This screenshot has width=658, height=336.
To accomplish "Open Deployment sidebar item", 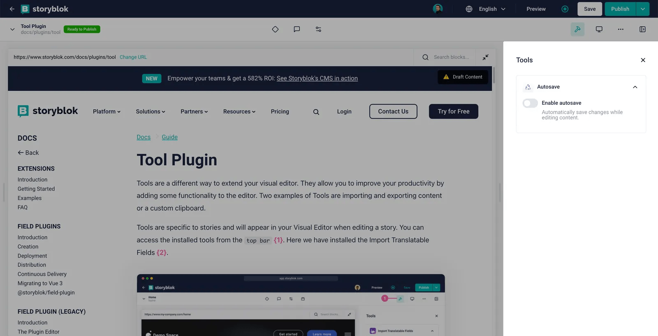I will 32,256.
